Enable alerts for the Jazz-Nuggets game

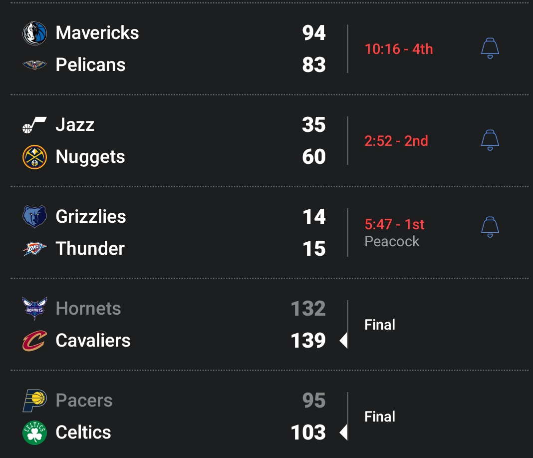click(x=490, y=141)
